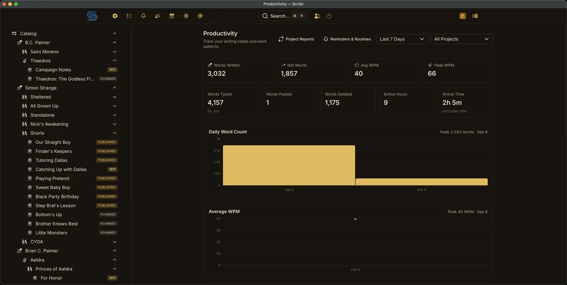Click the Average WPM data point
Screen dimensions: 567x285
click(355, 219)
